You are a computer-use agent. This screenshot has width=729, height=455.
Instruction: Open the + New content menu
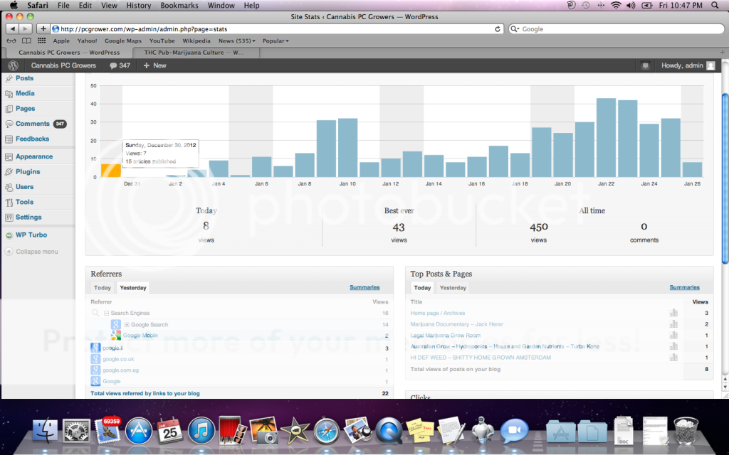154,65
